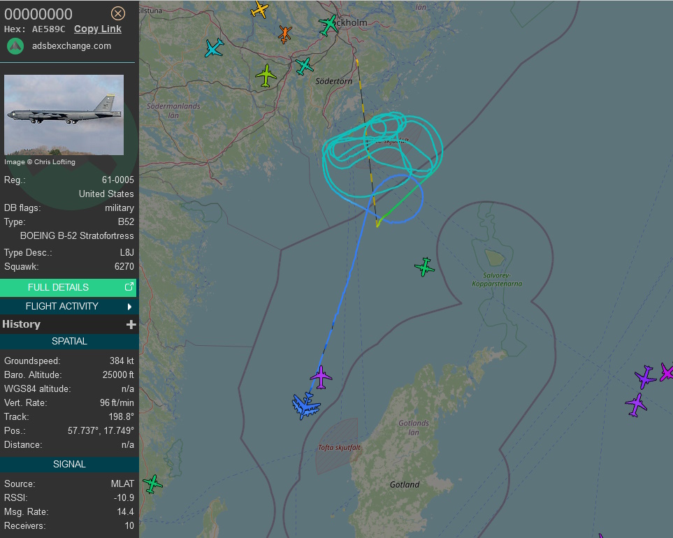Select the SPATIAL section header
This screenshot has width=673, height=538.
tap(69, 341)
